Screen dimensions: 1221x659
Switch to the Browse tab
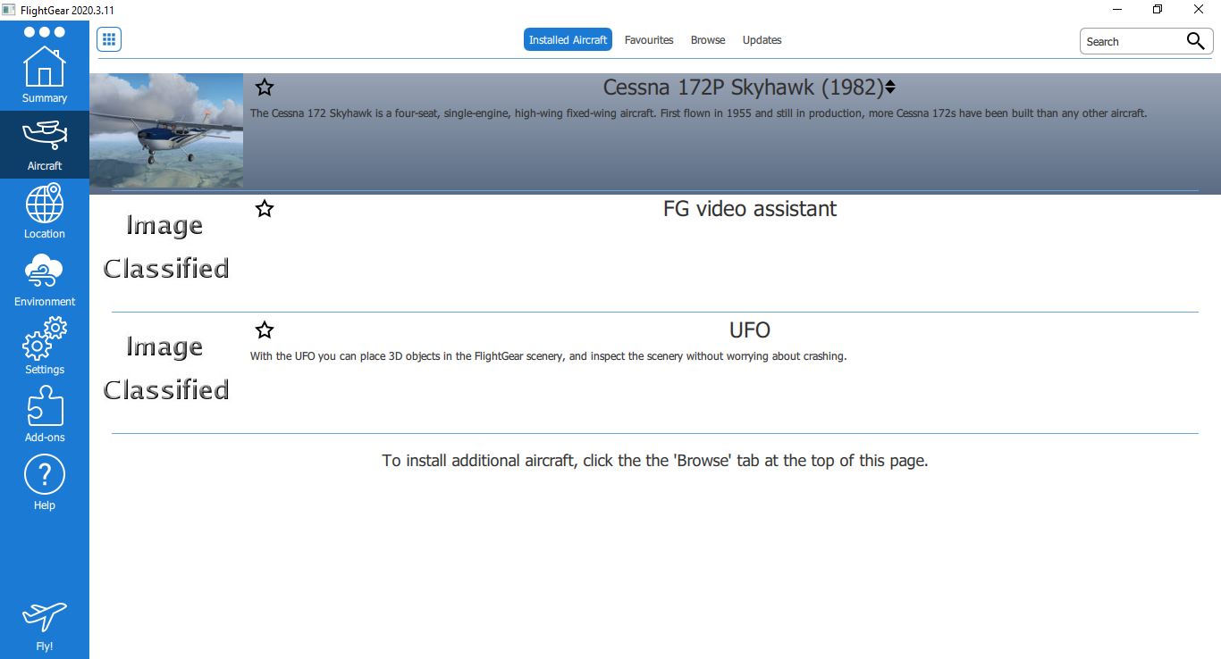click(x=708, y=40)
